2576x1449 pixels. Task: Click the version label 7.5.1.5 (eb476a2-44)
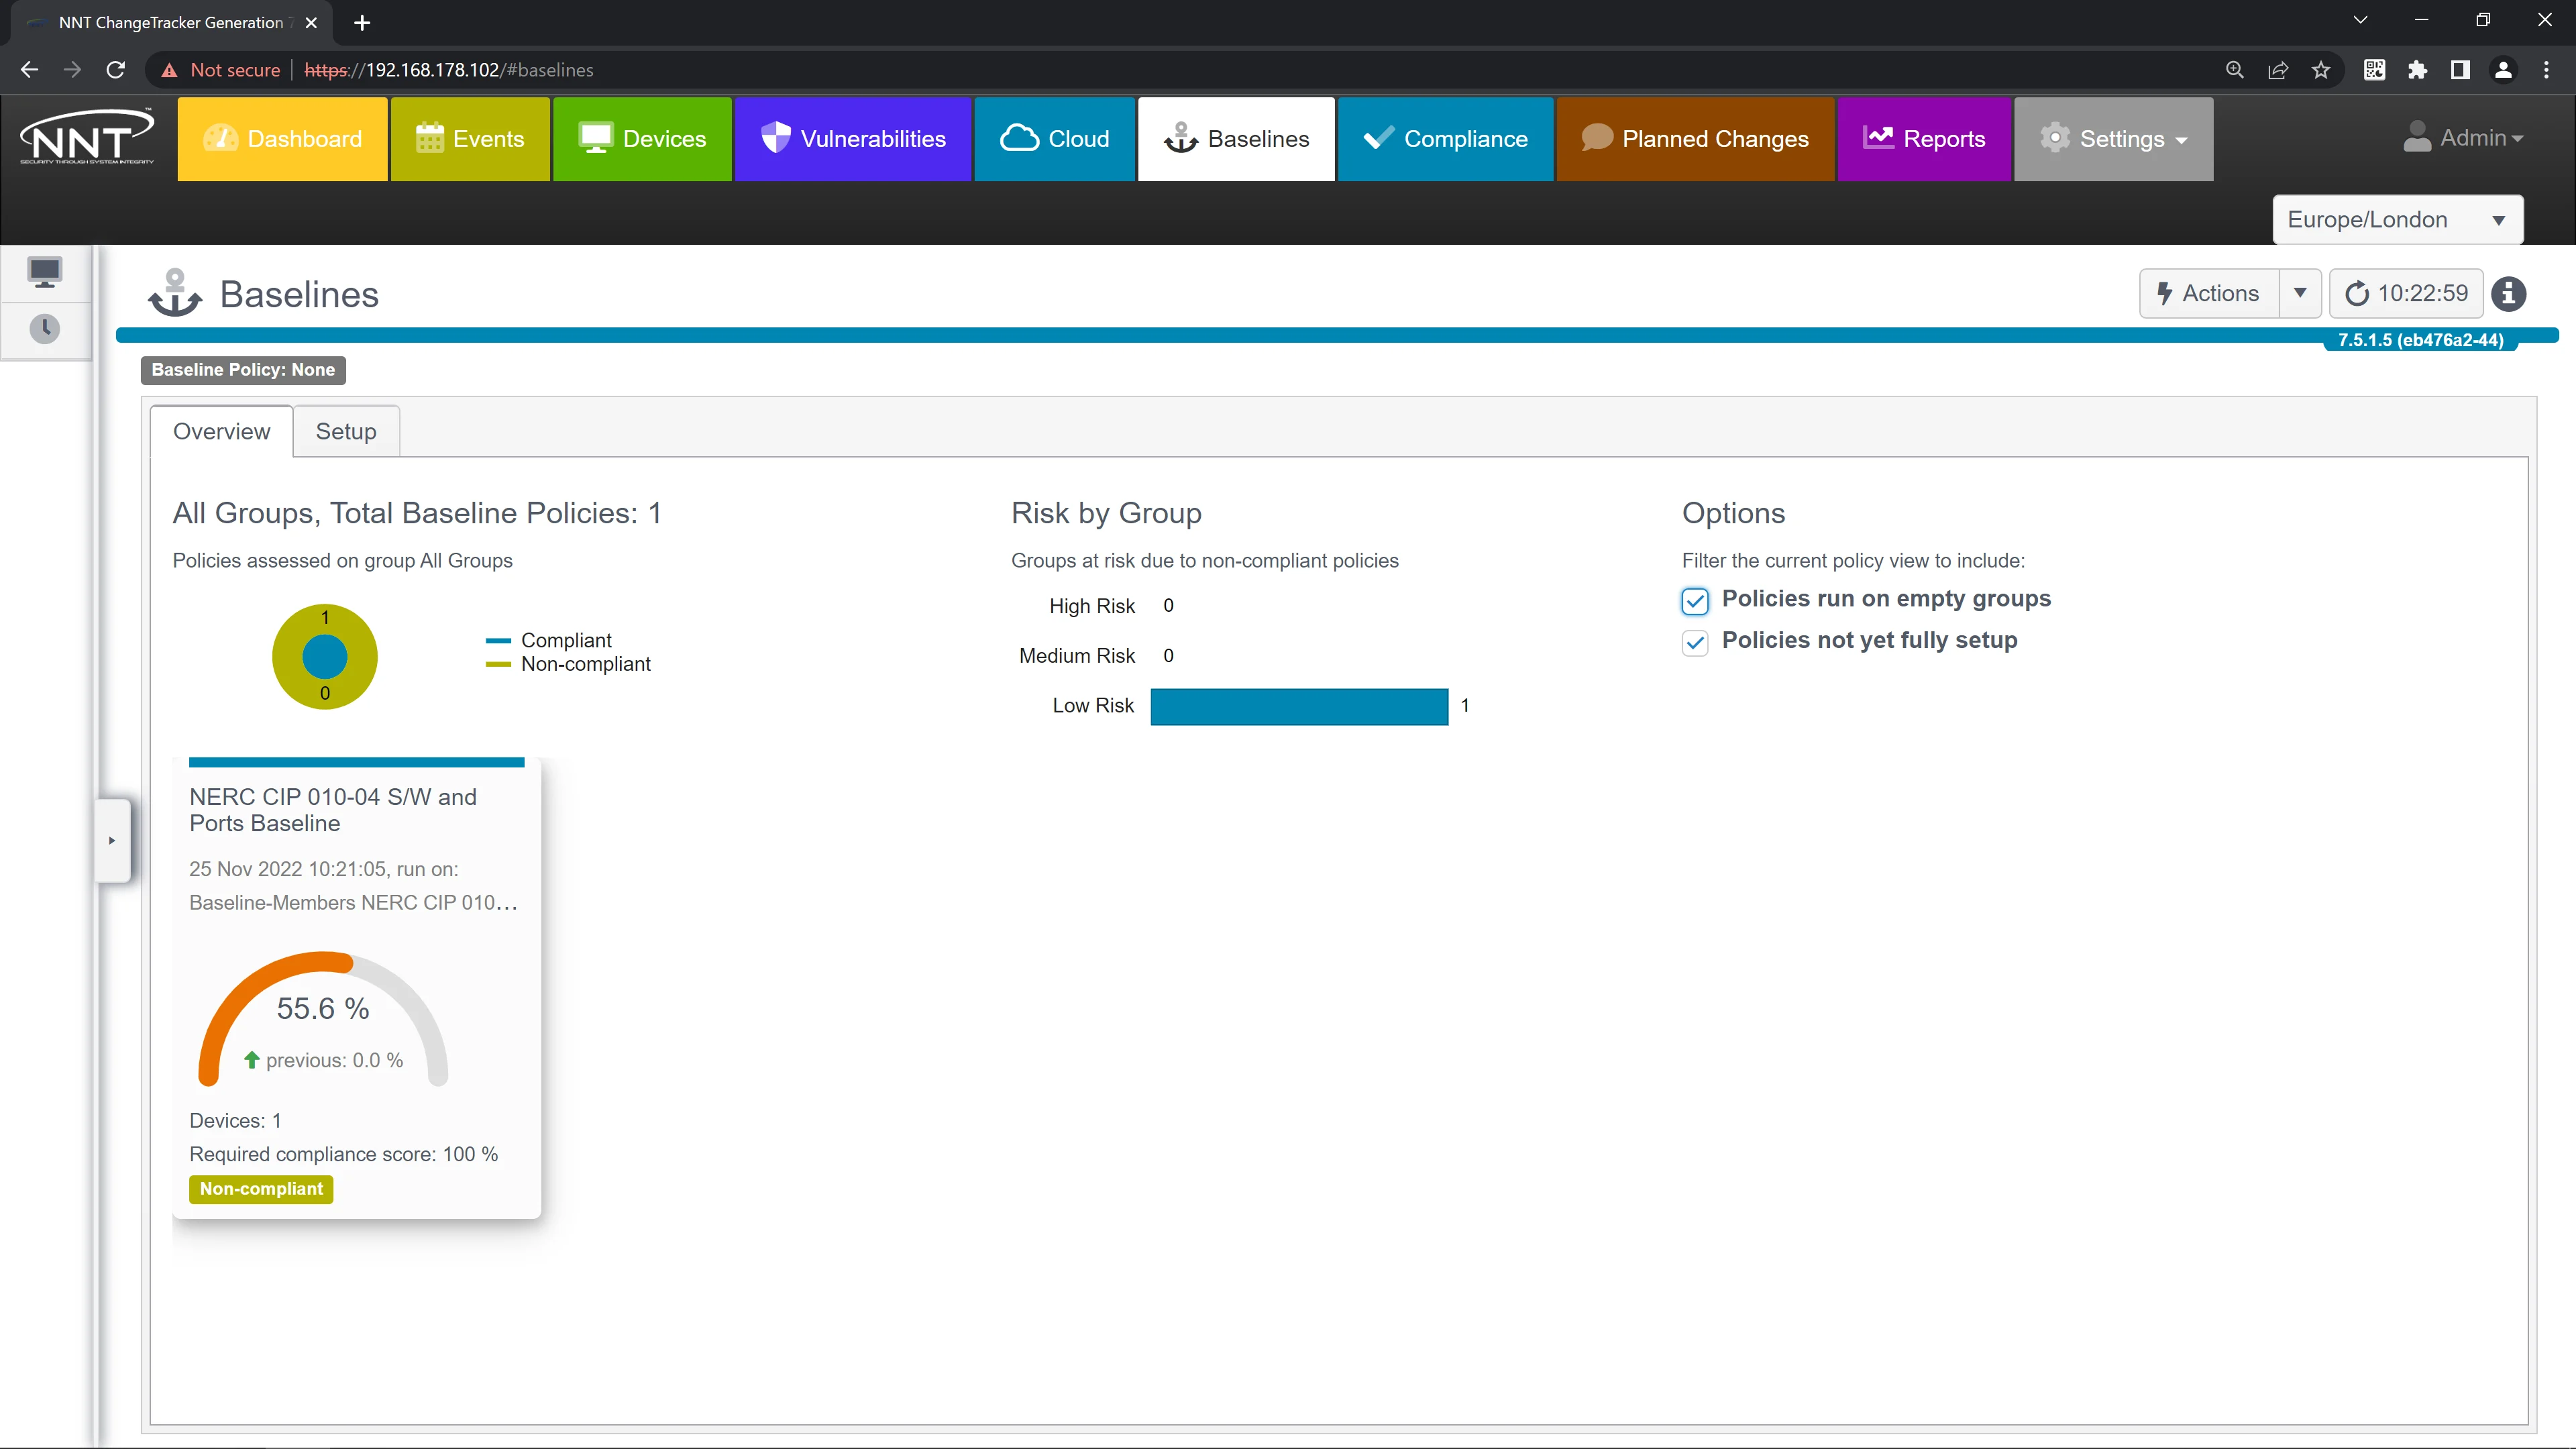(2420, 340)
